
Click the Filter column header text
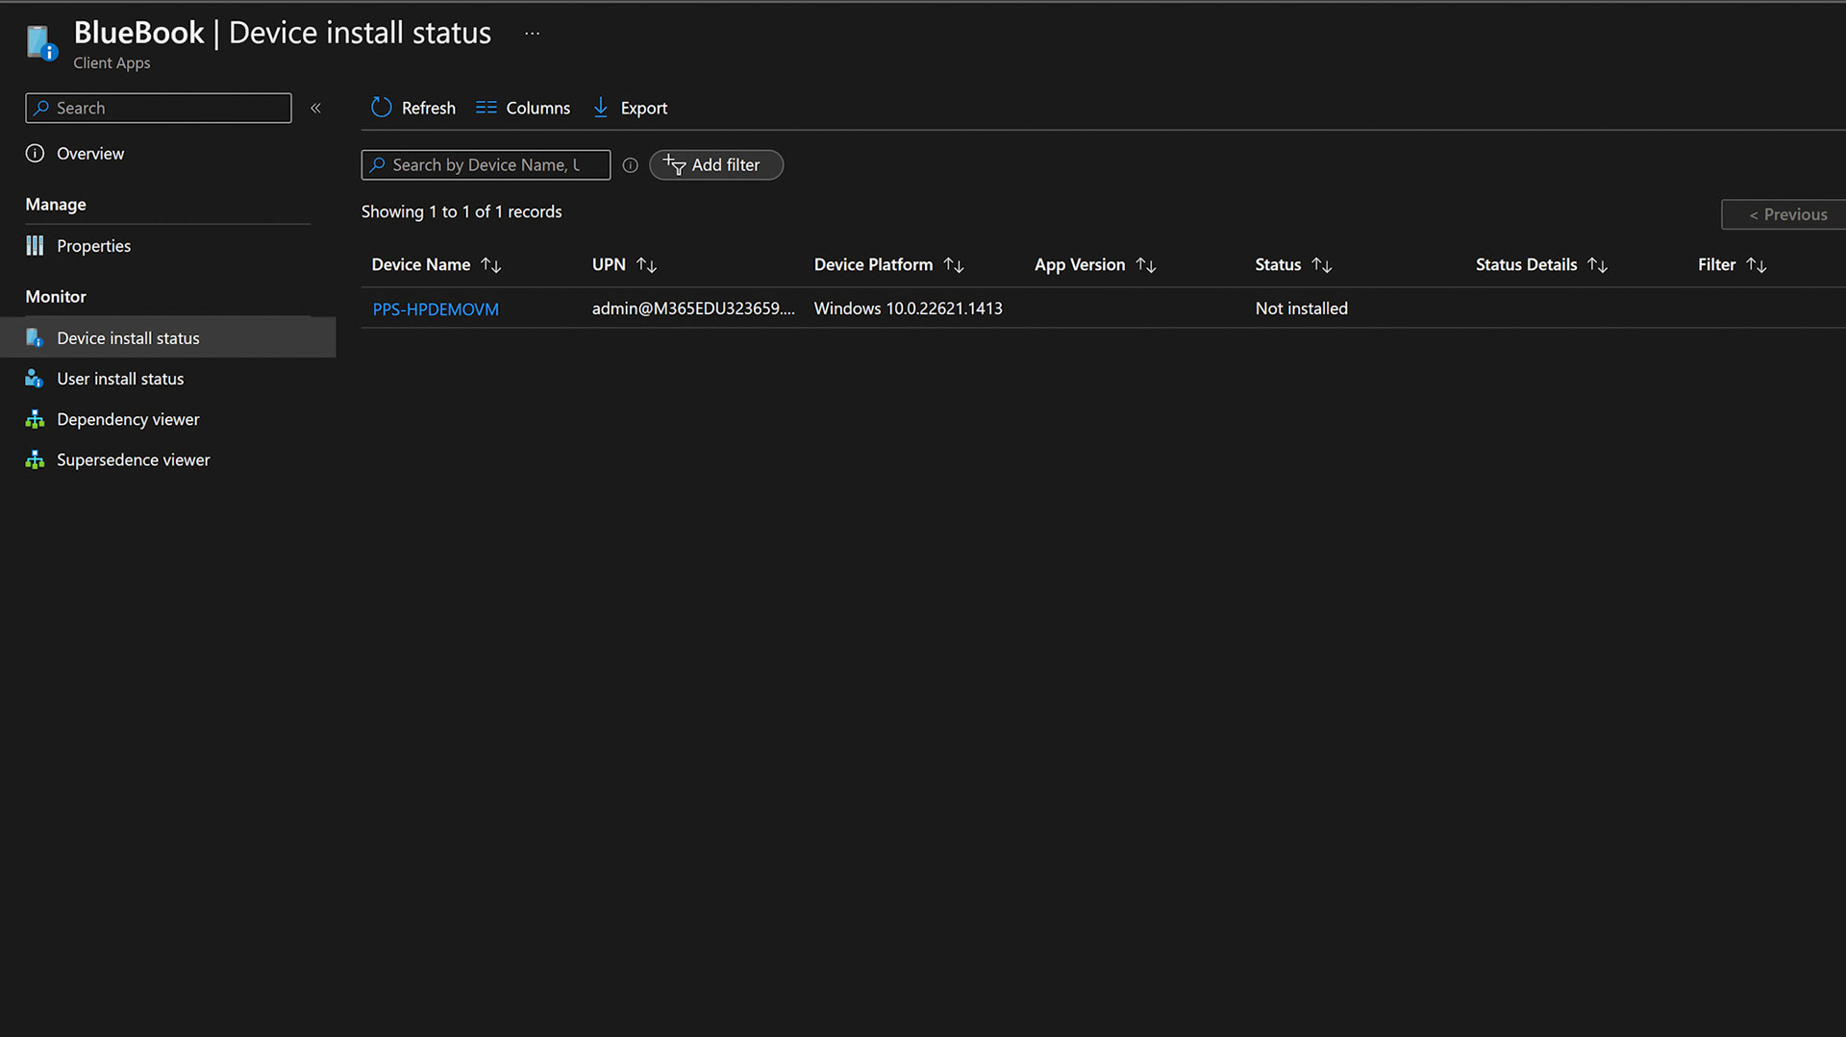pyautogui.click(x=1716, y=264)
